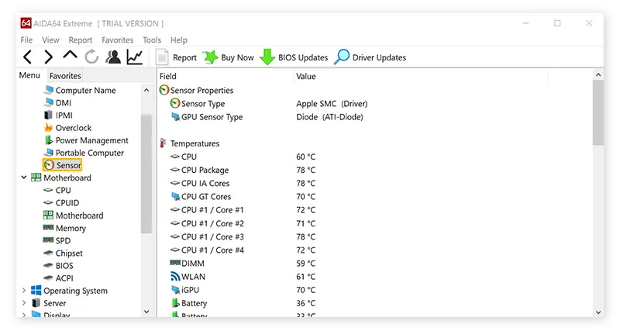Open the View menu
Screen dimensions: 620x331
click(x=50, y=40)
